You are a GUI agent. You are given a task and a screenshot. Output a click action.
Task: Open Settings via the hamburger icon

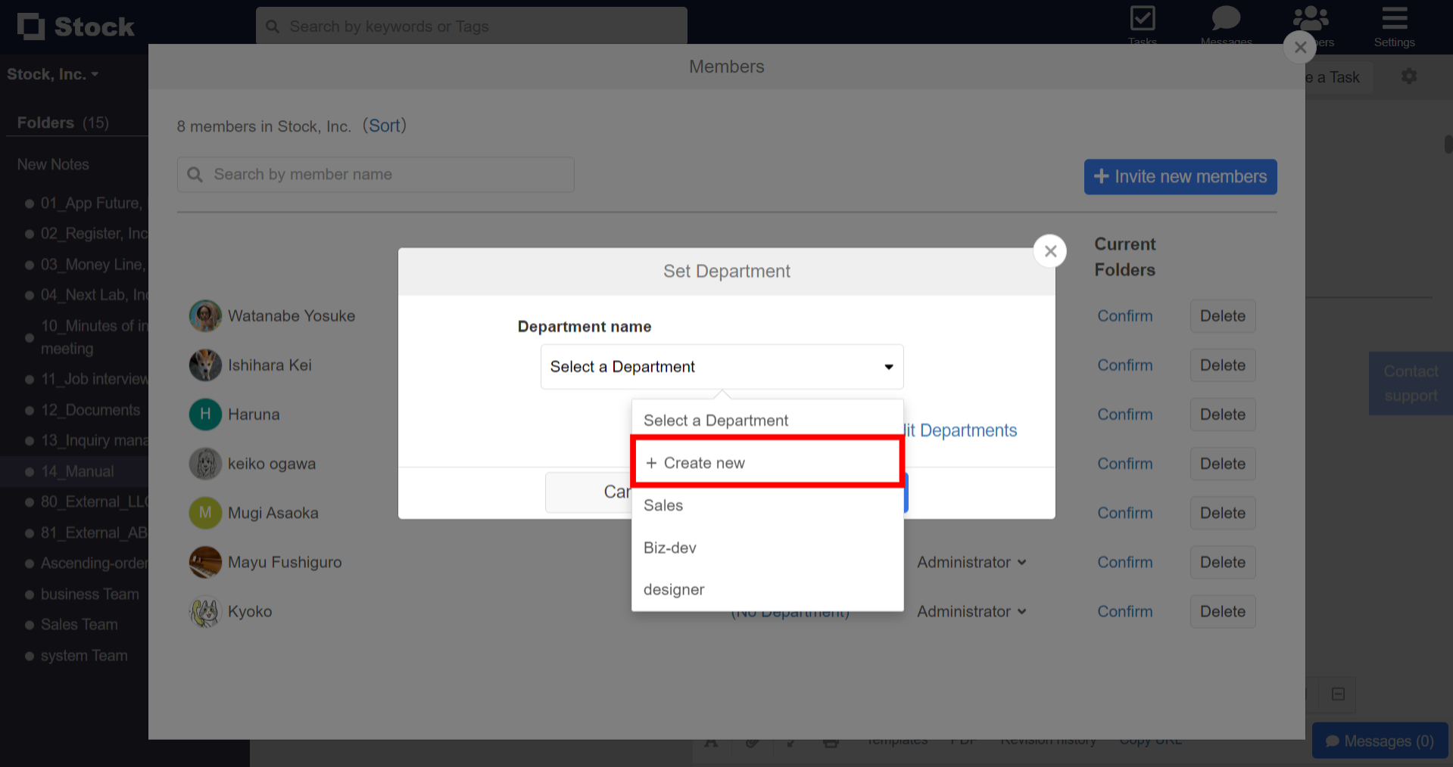(x=1394, y=20)
